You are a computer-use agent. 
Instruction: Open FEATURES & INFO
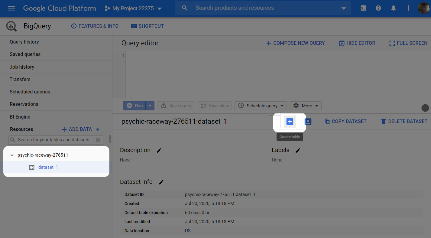[x=95, y=26]
